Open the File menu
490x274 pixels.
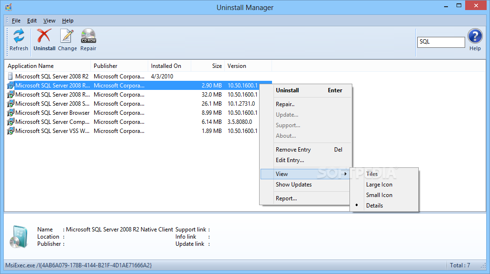16,21
